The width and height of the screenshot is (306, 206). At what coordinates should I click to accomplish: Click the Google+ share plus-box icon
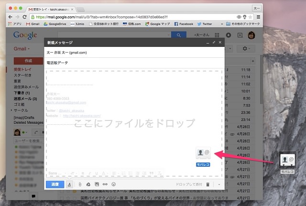click(240, 35)
